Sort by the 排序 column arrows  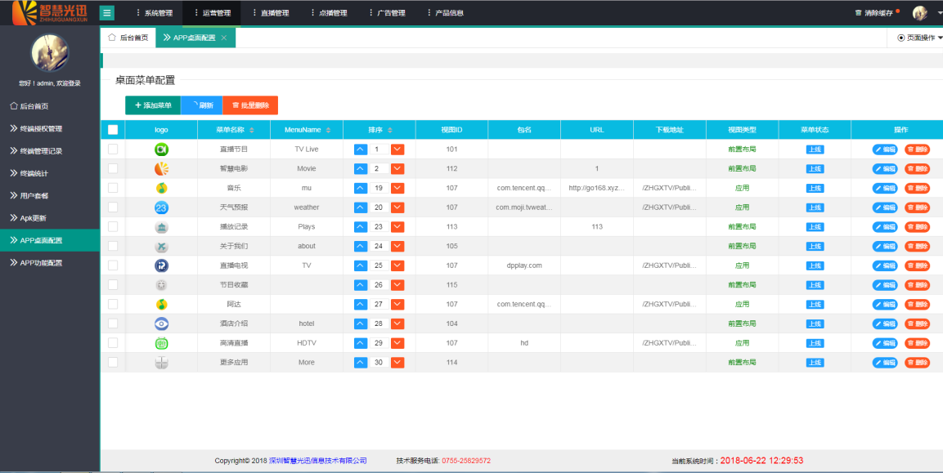click(389, 130)
